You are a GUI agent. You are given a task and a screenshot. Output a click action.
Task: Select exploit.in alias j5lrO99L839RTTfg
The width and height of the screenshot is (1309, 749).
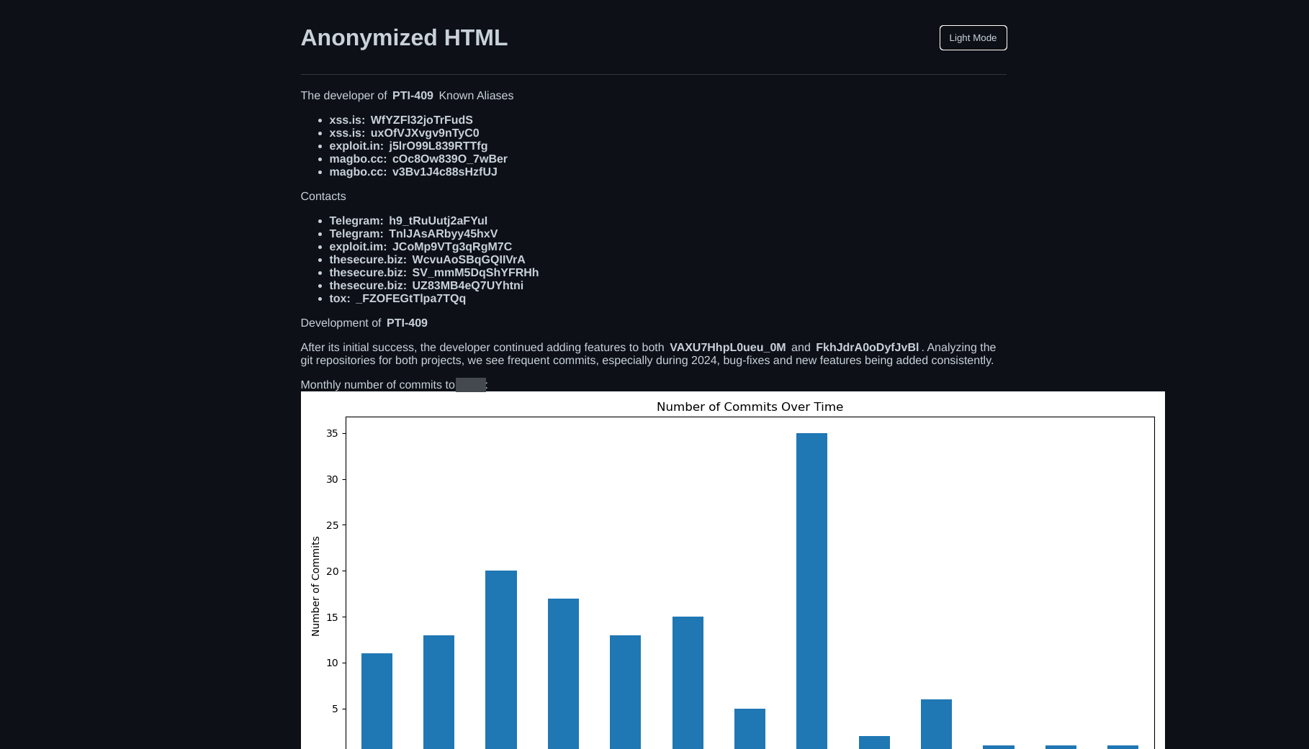click(438, 146)
